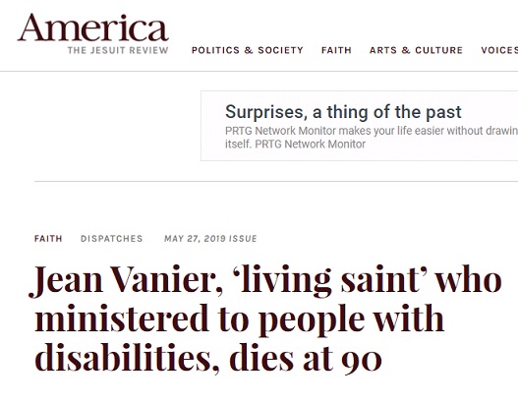
Task: Open the May 27, 2019 Issue link
Action: (210, 239)
